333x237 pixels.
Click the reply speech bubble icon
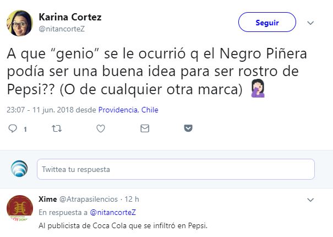(x=13, y=128)
